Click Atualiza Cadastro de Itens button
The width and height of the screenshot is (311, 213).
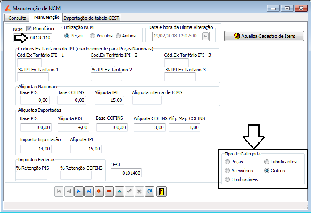click(x=264, y=36)
